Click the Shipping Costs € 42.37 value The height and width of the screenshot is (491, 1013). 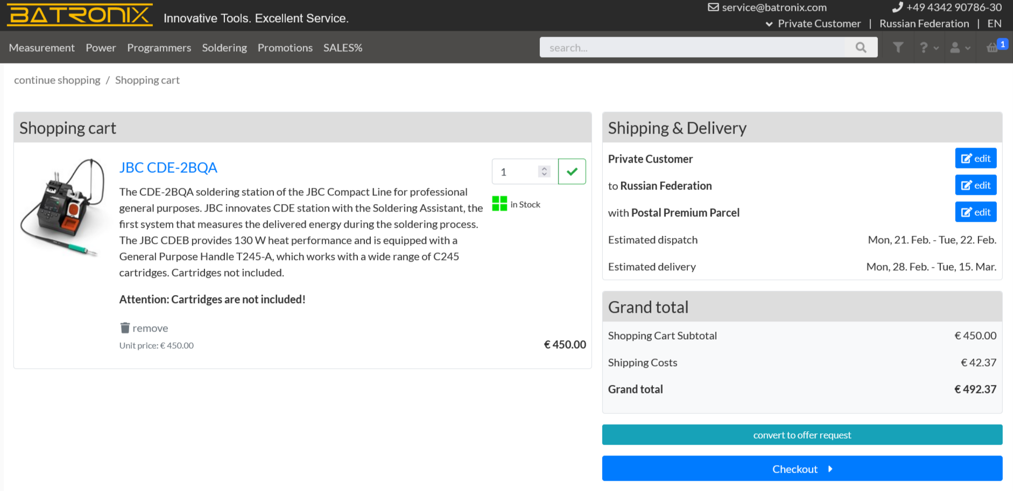tap(979, 362)
